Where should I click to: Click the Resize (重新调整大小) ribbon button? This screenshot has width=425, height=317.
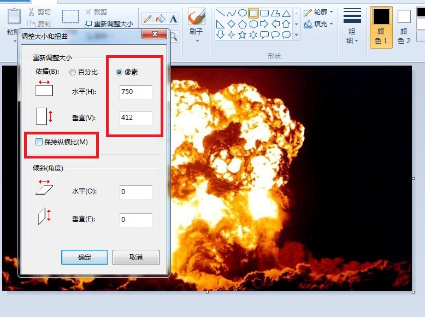click(109, 24)
